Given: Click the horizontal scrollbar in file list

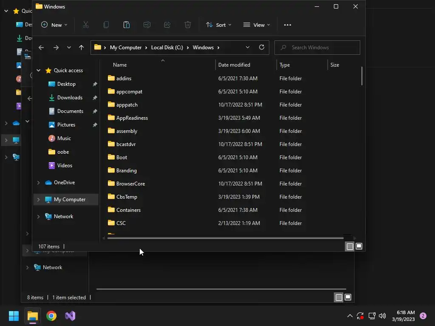Looking at the screenshot, I should coord(225,238).
